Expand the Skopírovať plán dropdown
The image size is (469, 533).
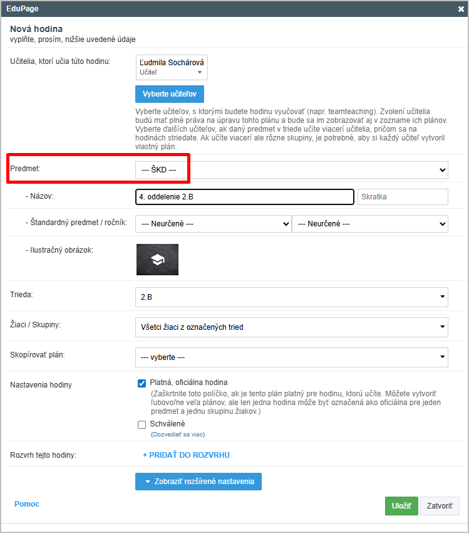(291, 357)
